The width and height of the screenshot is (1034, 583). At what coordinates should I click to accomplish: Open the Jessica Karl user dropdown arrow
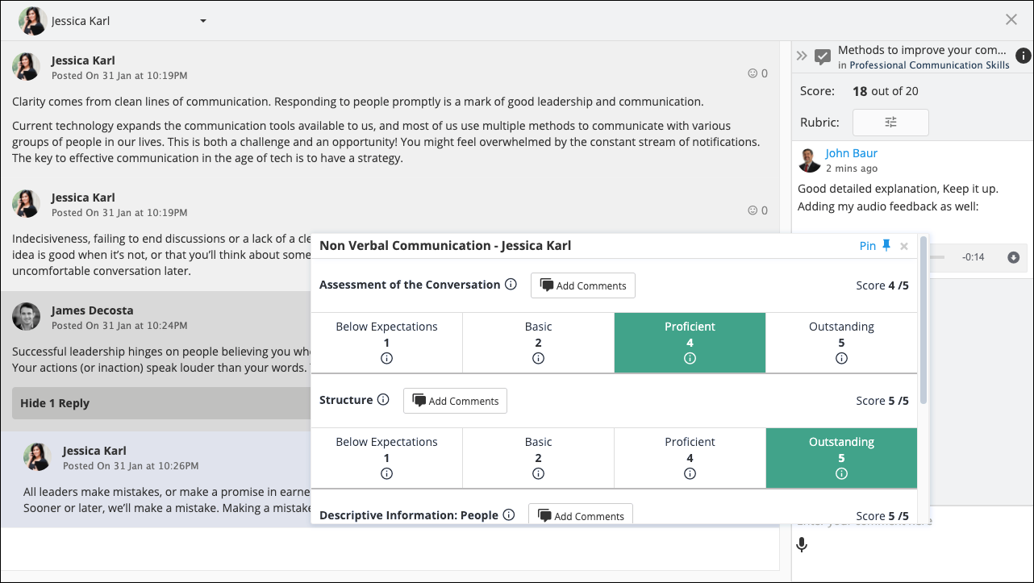coord(203,21)
